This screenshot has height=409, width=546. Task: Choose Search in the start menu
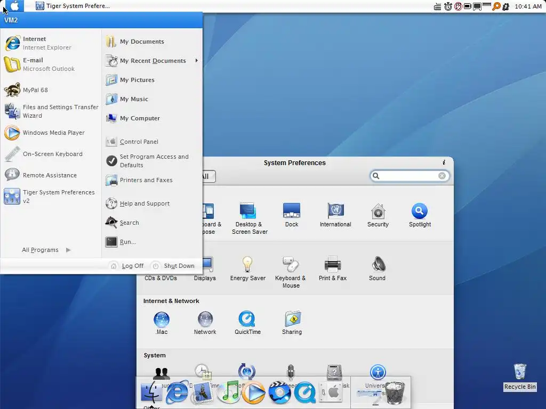[x=152, y=223]
